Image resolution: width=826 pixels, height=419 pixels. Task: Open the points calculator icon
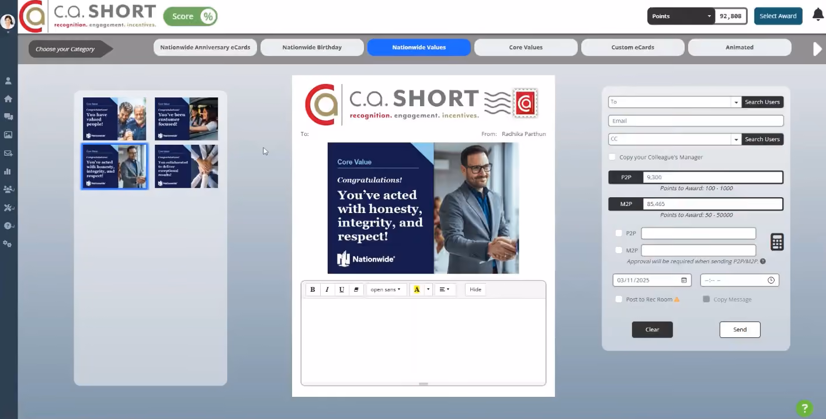point(777,242)
